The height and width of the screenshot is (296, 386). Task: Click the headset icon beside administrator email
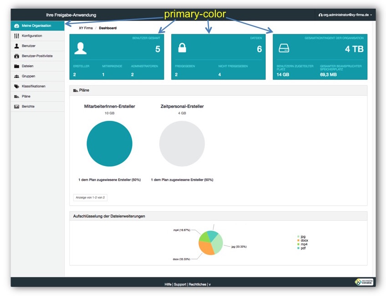pyautogui.click(x=320, y=15)
